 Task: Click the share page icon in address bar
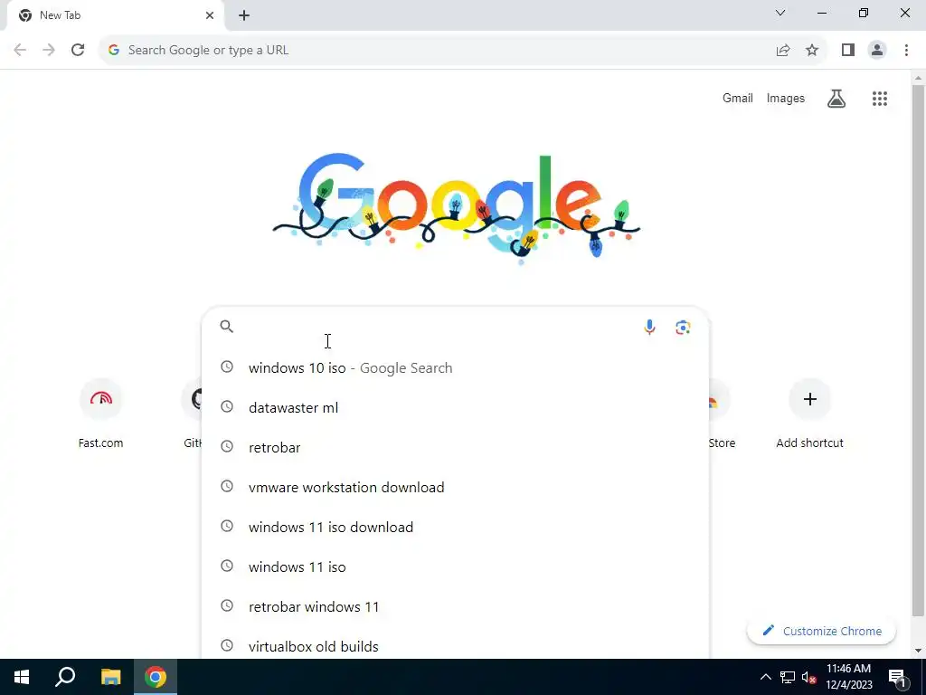[783, 51]
